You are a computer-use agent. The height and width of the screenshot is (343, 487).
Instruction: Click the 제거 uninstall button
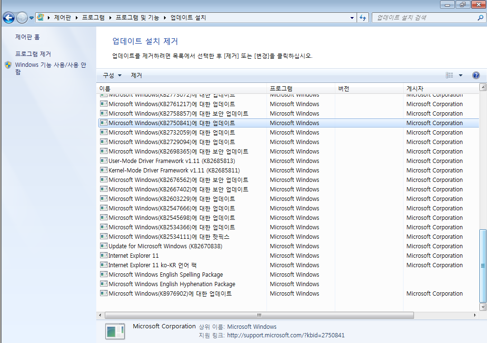[x=137, y=75]
